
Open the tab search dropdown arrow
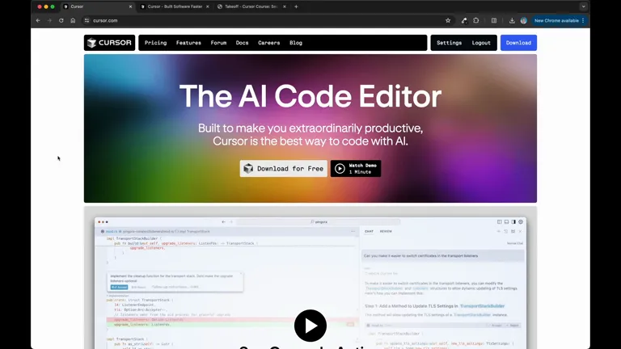click(x=583, y=6)
